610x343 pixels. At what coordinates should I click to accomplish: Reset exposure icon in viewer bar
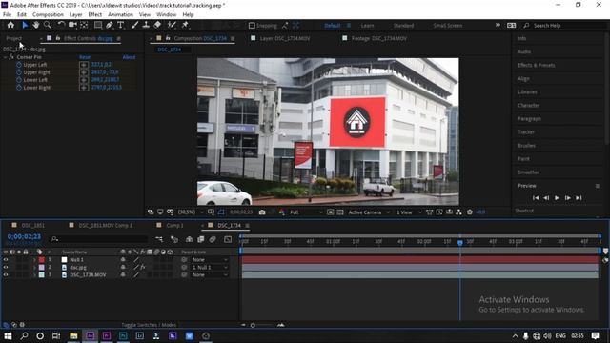coord(470,212)
